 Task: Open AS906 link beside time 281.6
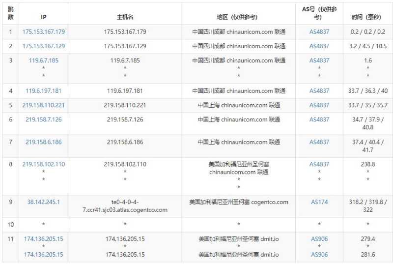click(x=319, y=255)
